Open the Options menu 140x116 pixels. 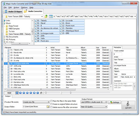click(24, 8)
